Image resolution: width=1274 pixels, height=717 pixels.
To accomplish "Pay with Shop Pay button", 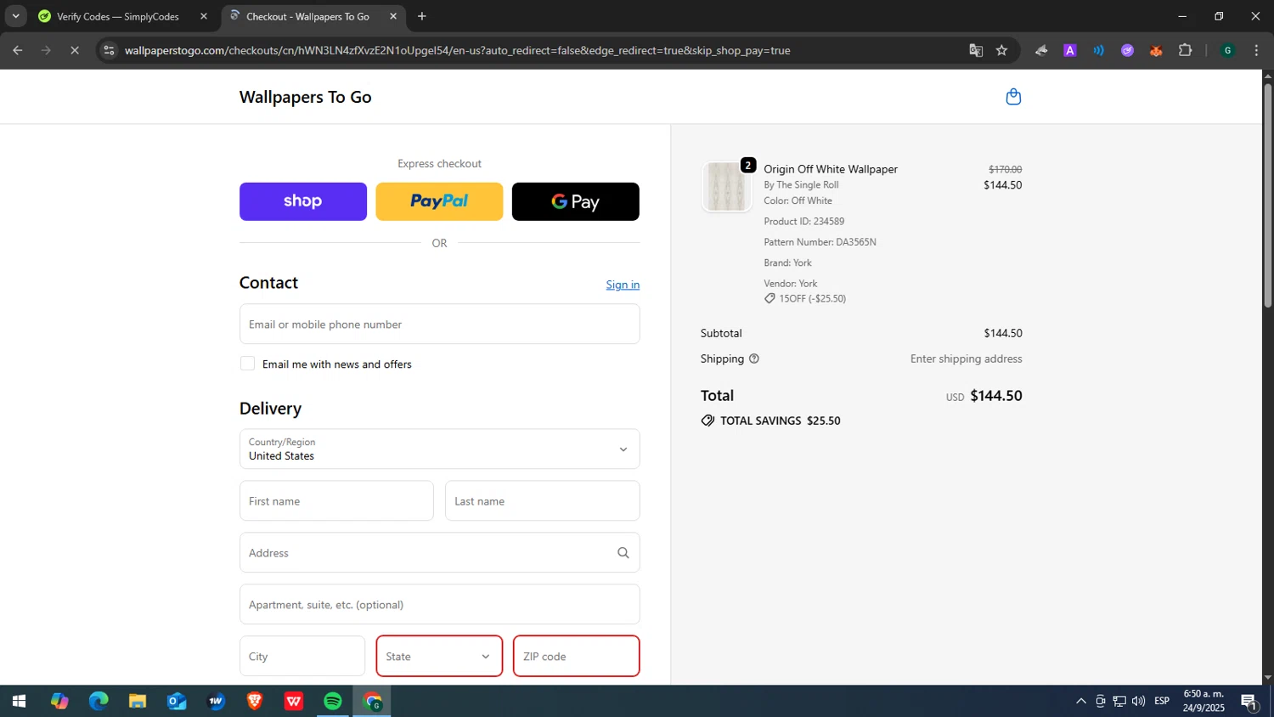I will [x=303, y=201].
